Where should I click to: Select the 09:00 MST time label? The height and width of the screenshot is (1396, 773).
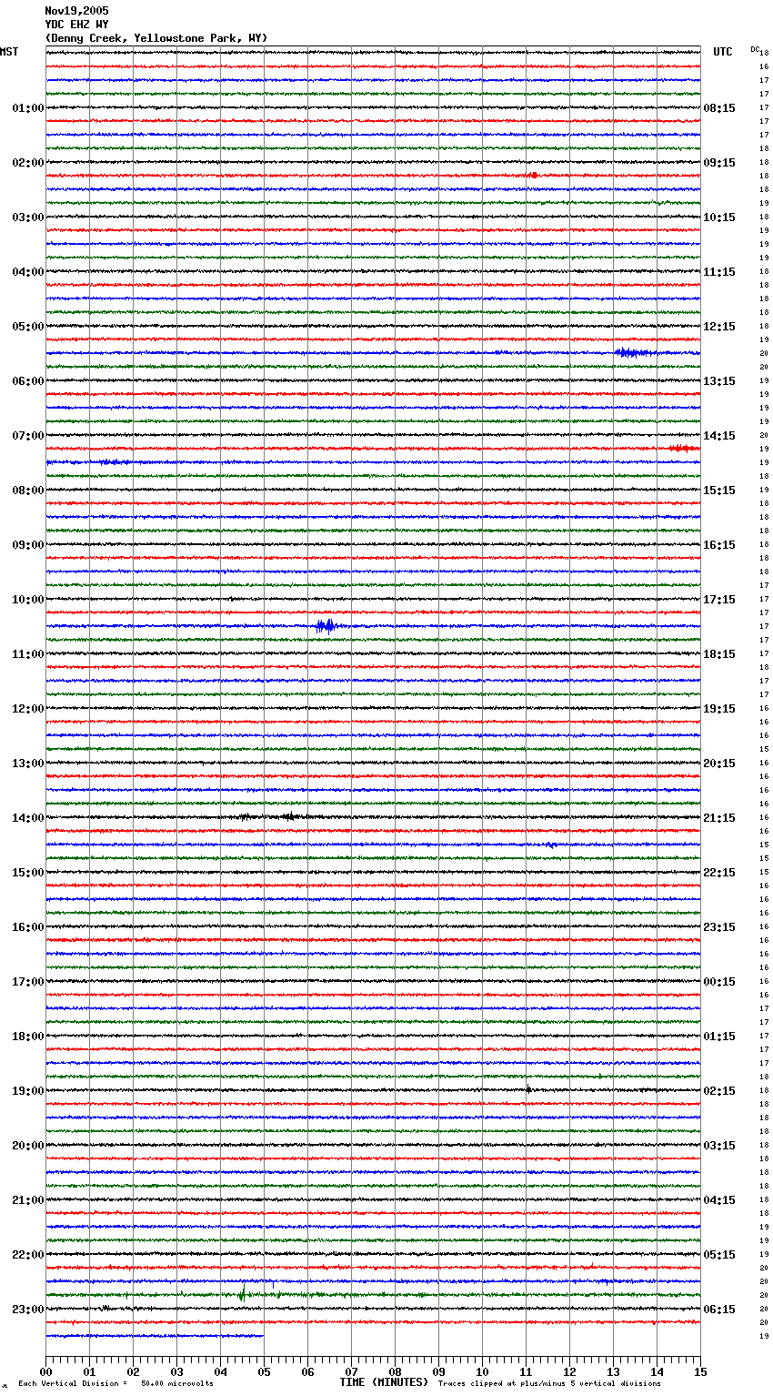pyautogui.click(x=27, y=545)
